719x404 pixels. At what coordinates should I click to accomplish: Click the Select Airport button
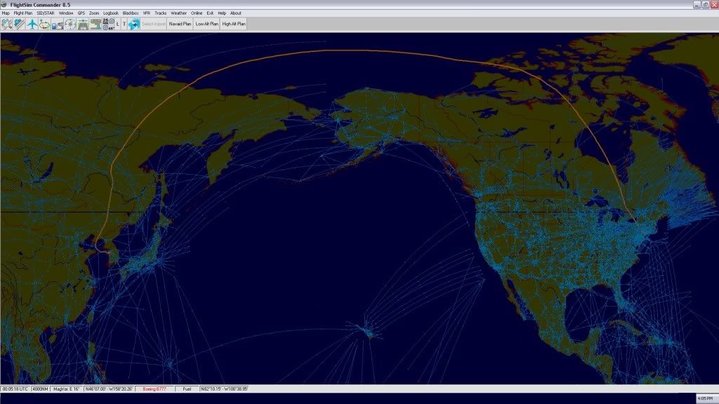(x=154, y=24)
